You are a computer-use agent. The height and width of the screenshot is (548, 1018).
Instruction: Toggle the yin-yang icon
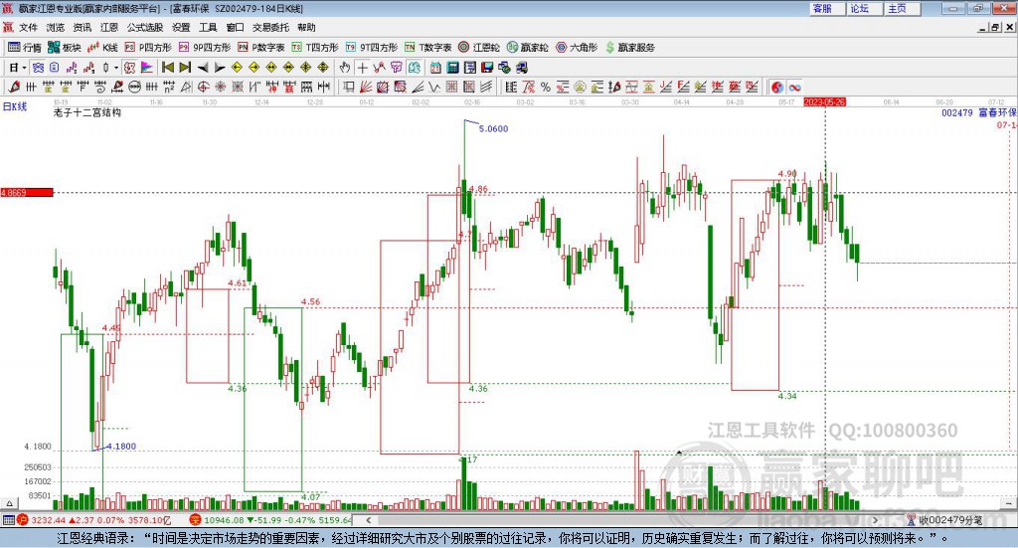point(777,87)
